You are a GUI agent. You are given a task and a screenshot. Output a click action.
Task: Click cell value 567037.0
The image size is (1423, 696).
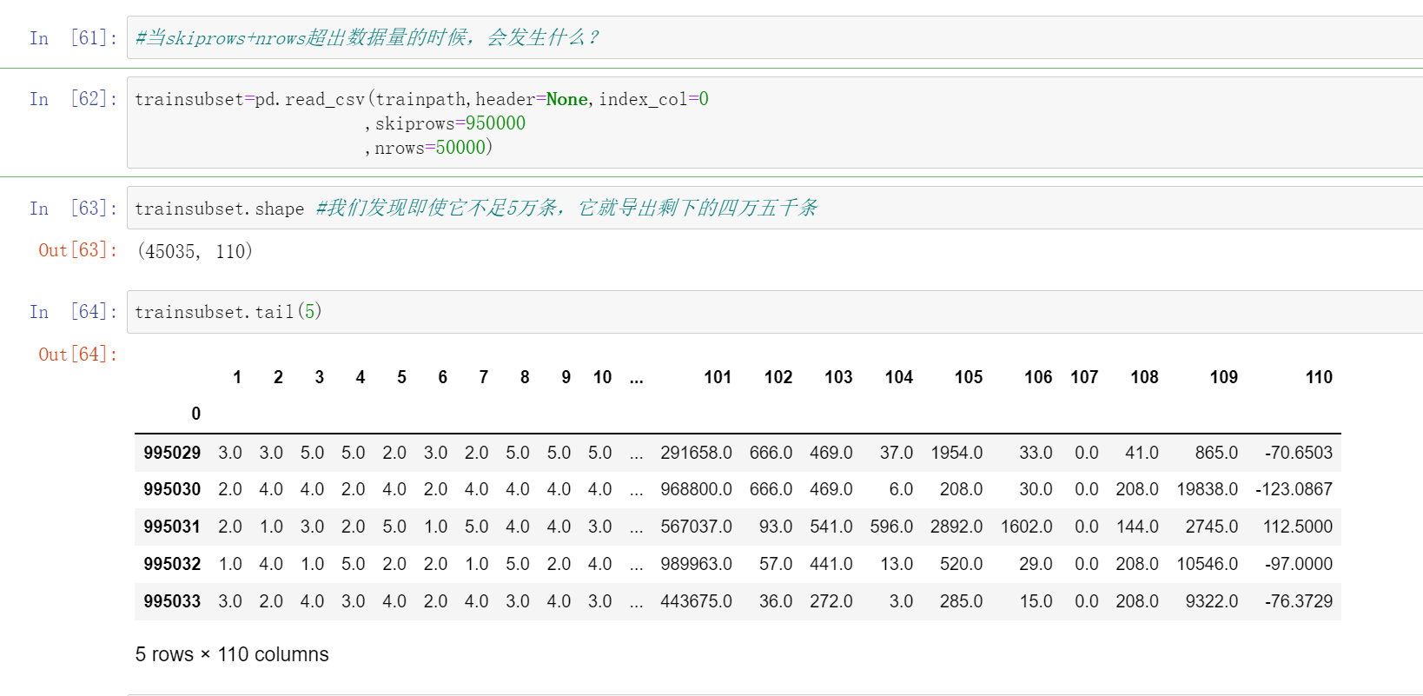coord(696,527)
